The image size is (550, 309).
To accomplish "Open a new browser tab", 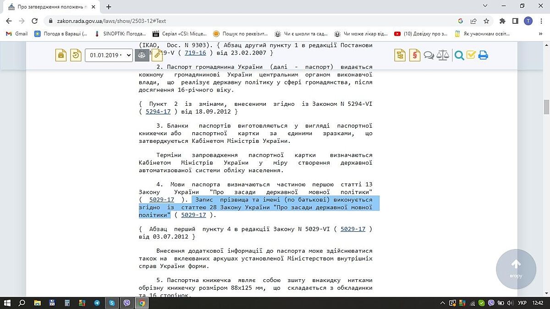I will 109,7.
